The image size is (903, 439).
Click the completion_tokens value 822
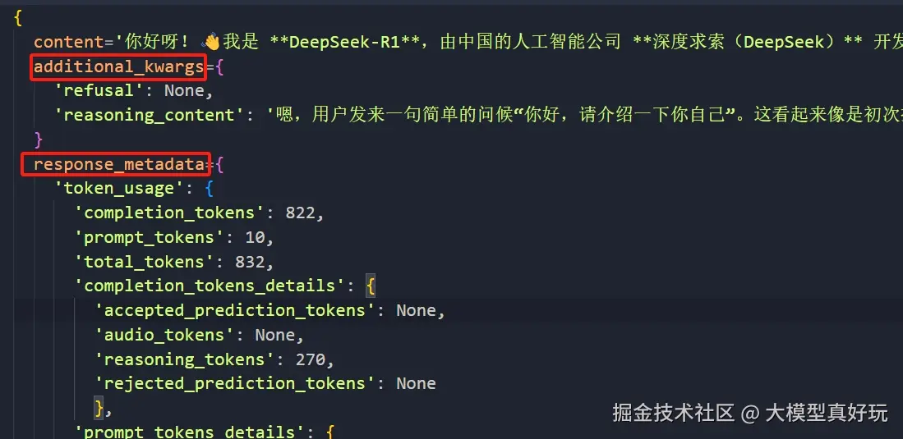pos(300,213)
